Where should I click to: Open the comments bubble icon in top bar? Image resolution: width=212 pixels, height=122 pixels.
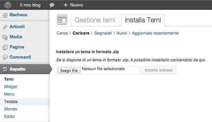(x=52, y=5)
